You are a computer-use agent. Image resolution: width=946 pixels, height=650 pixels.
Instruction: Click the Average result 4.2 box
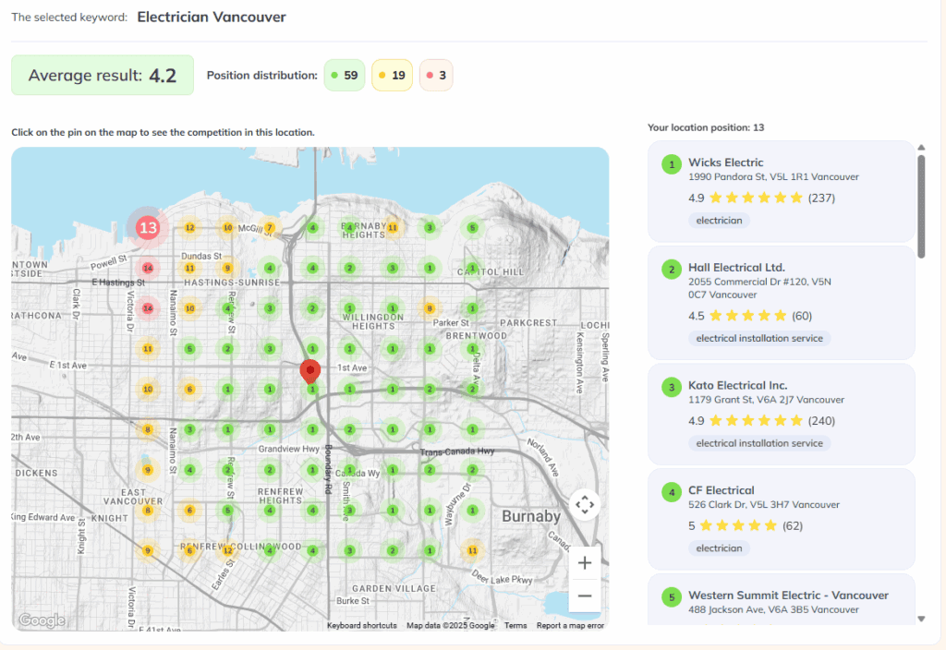tap(103, 76)
